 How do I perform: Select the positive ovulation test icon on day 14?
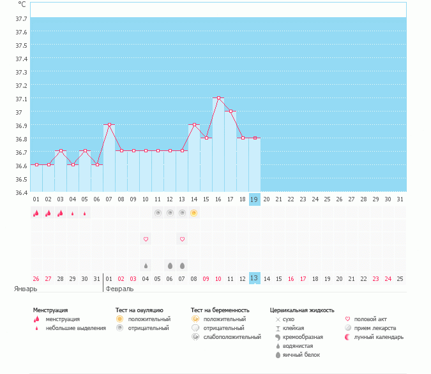194,213
